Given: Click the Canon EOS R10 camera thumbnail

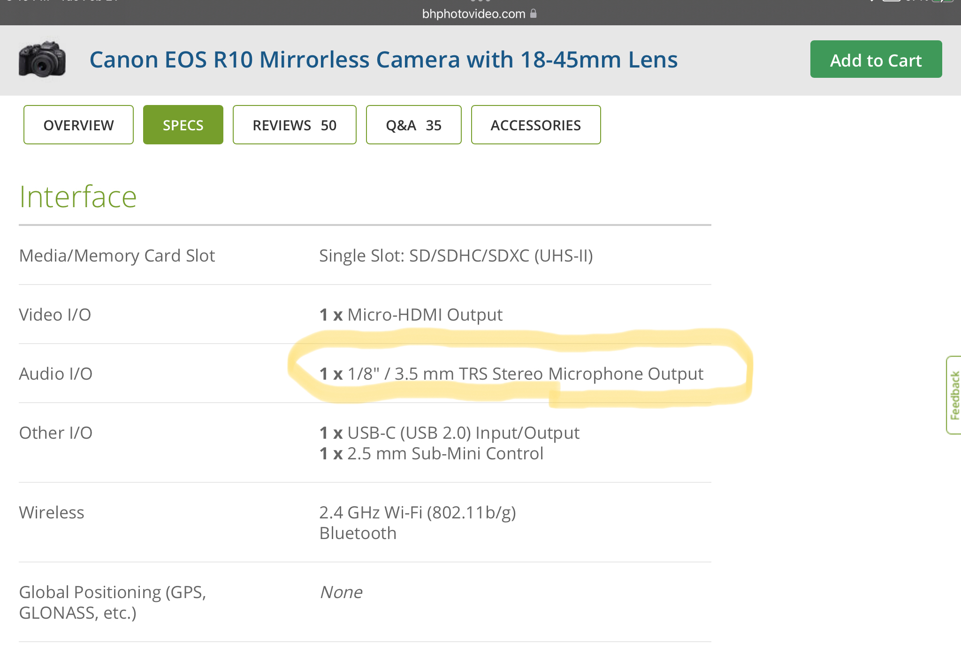Looking at the screenshot, I should pyautogui.click(x=42, y=60).
